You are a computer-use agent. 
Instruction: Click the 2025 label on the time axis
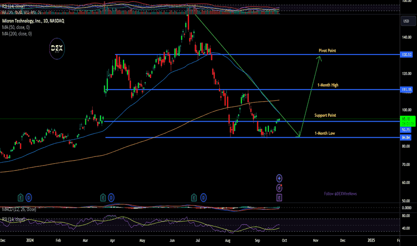pyautogui.click(x=371, y=241)
